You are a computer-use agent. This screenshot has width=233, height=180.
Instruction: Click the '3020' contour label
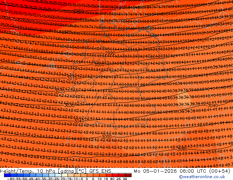pos(60,91)
